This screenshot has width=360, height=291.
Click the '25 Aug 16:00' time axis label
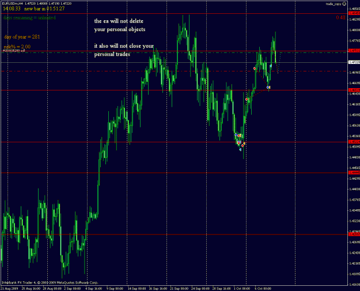(31, 289)
